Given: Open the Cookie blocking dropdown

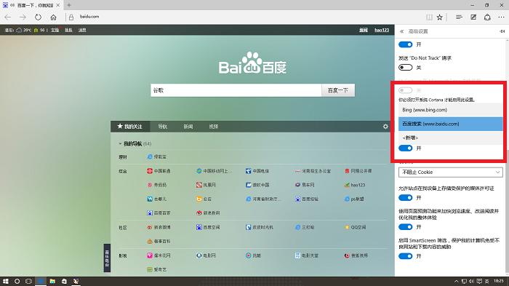Looking at the screenshot, I should [451, 172].
